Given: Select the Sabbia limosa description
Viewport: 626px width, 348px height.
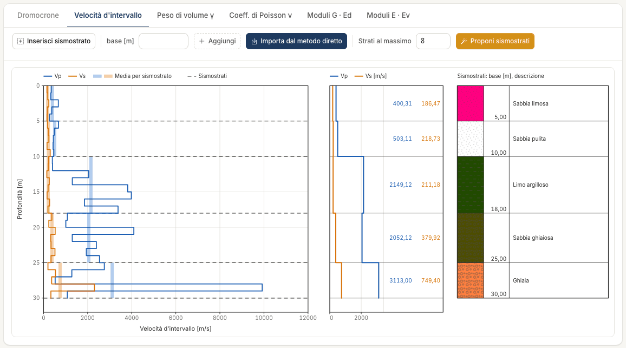Looking at the screenshot, I should (531, 103).
